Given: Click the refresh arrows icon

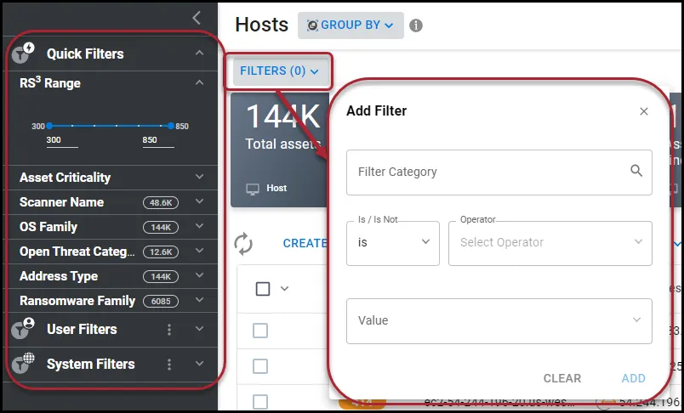Looking at the screenshot, I should (243, 244).
